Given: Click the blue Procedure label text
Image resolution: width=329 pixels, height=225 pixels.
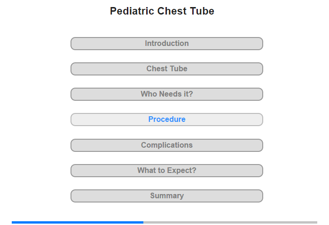Looking at the screenshot, I should pos(167,120).
